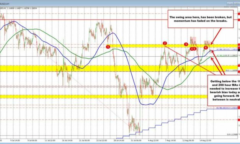Click the H1 MA 200 61.8 level label
Viewport: 240px width, 144px height.
click(x=227, y=56)
